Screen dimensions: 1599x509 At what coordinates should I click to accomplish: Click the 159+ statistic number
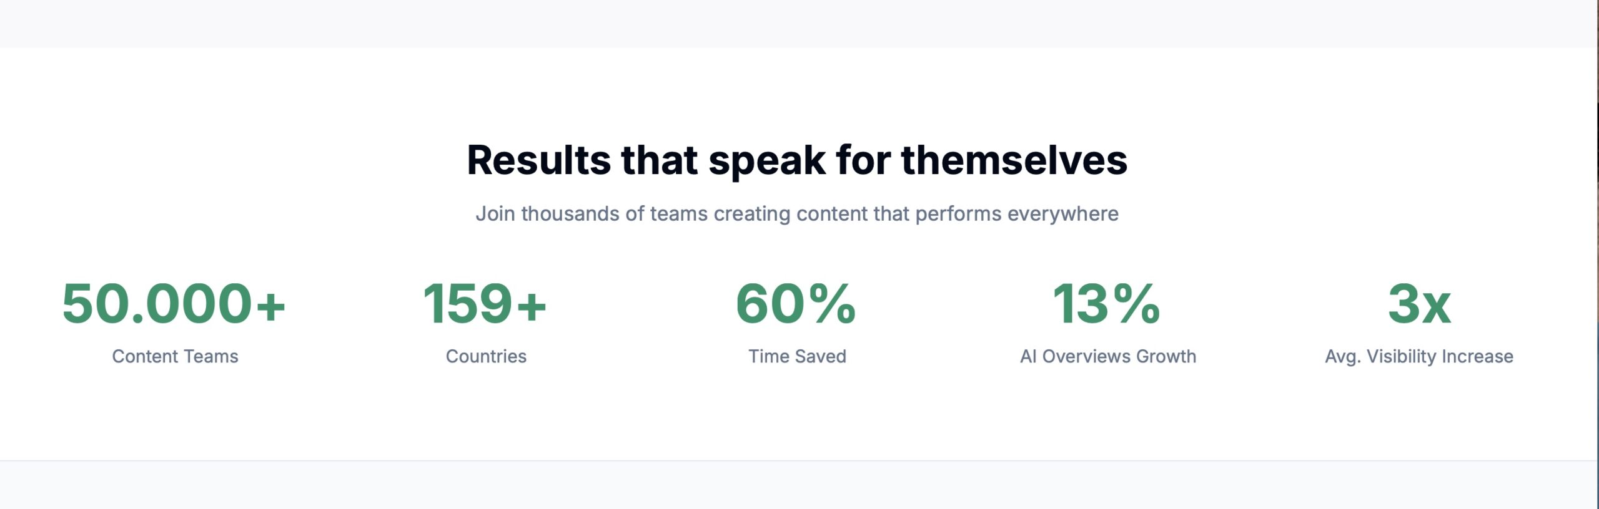pos(485,304)
